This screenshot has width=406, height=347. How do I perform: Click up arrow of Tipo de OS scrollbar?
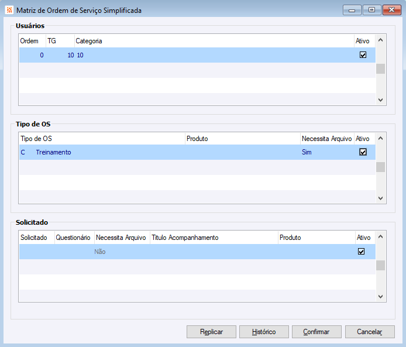click(380, 138)
